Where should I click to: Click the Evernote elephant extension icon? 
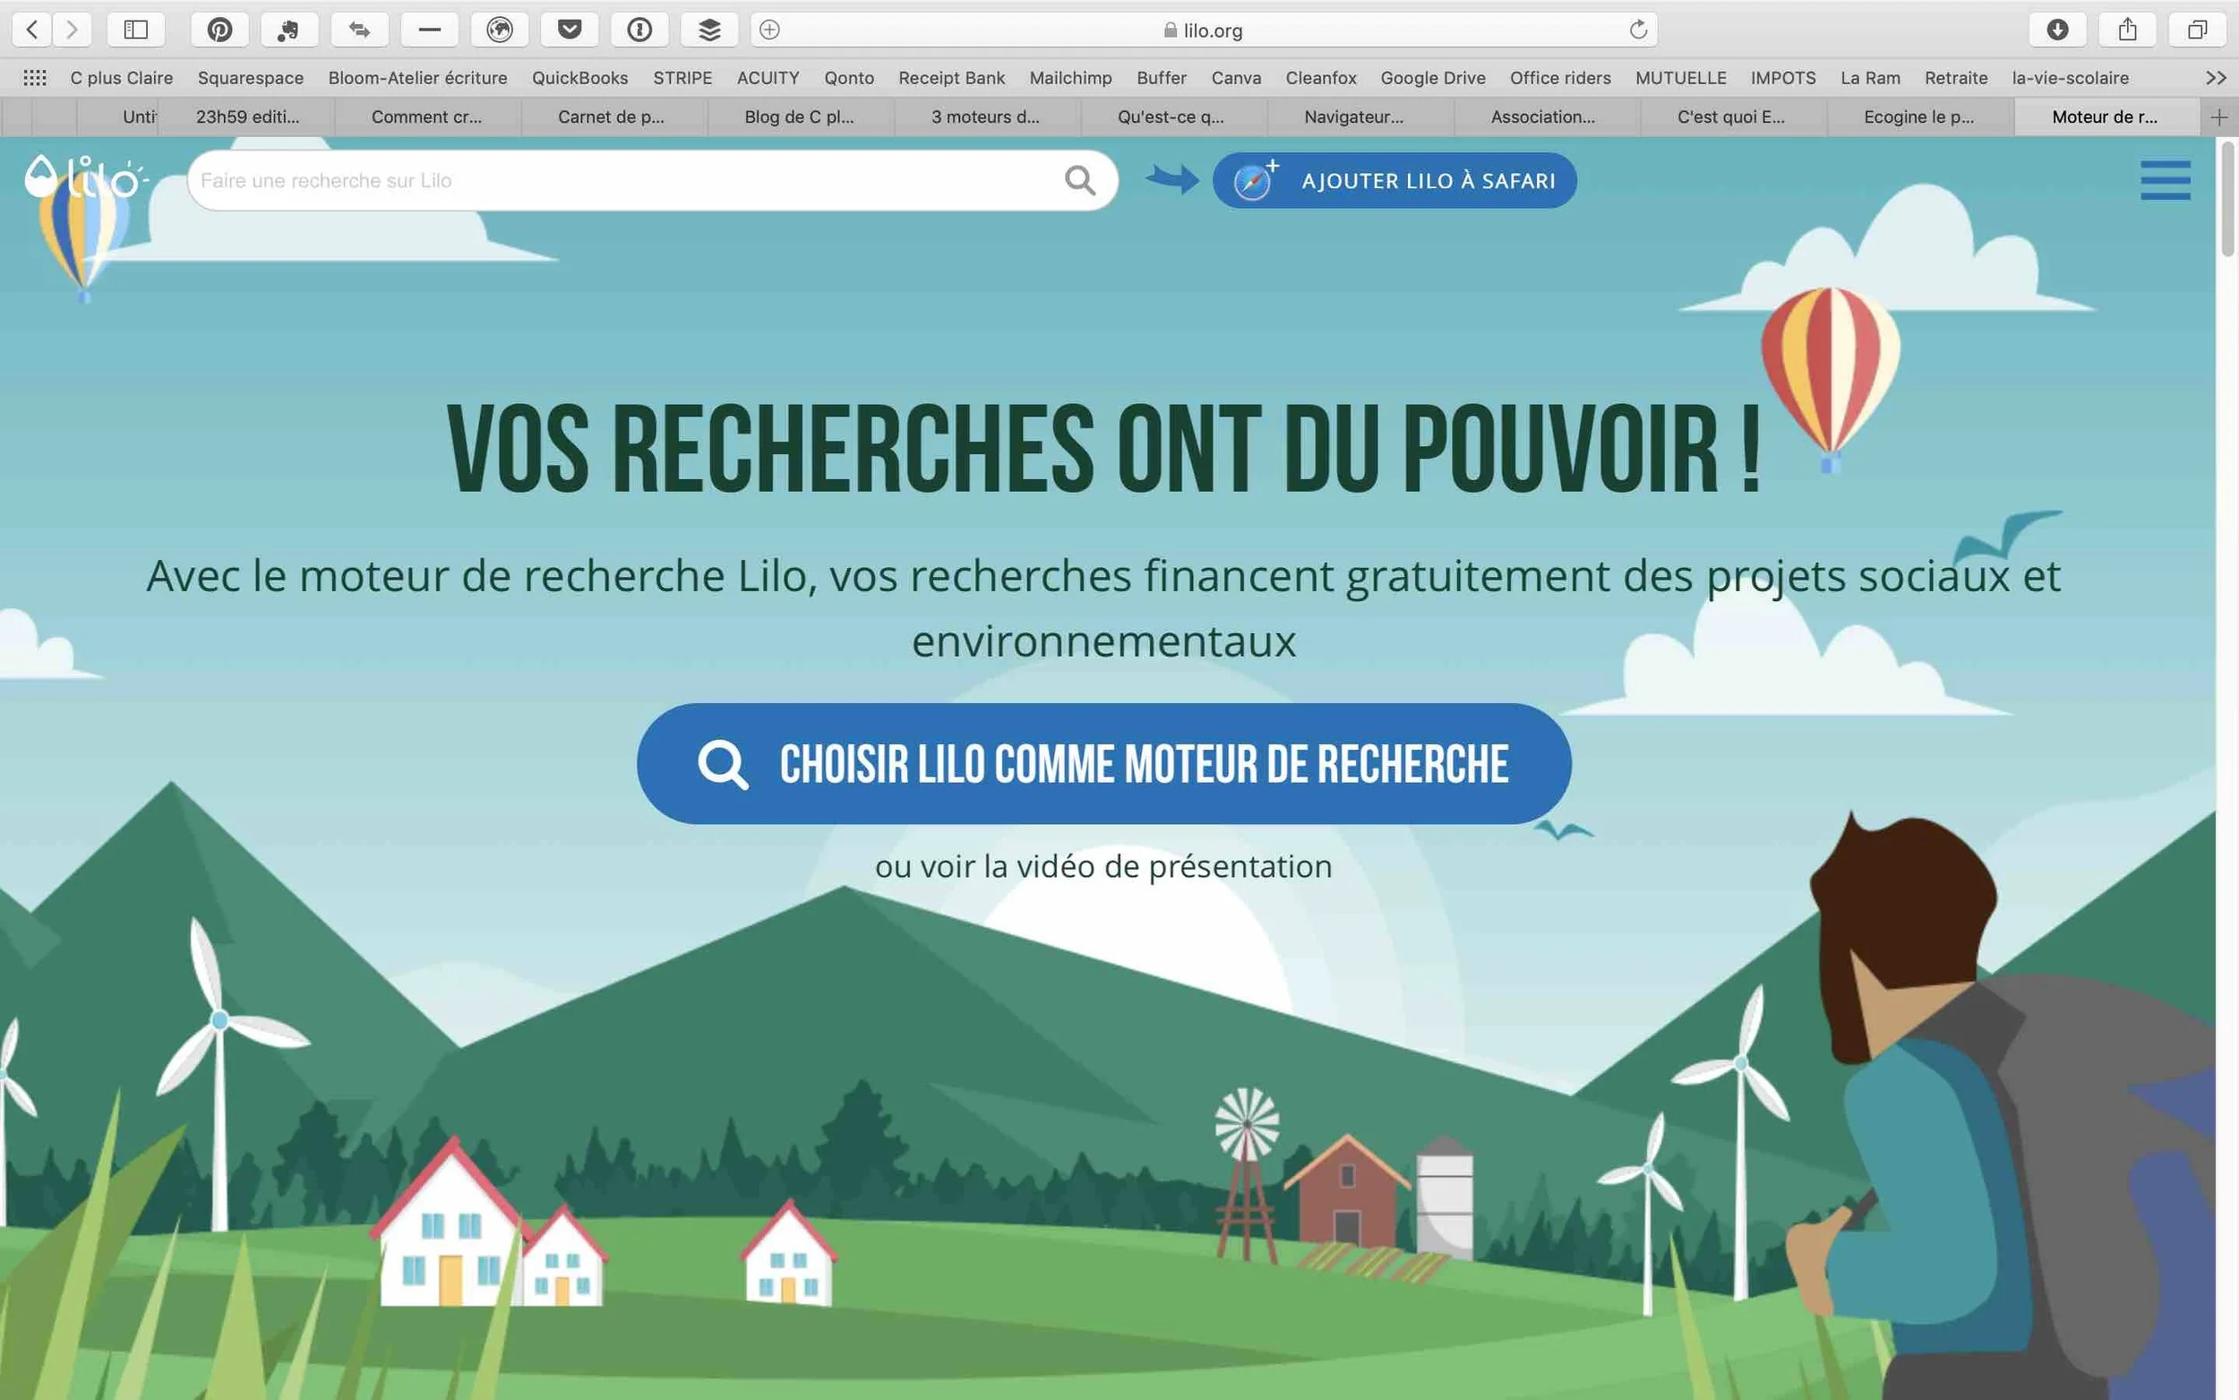(x=288, y=30)
